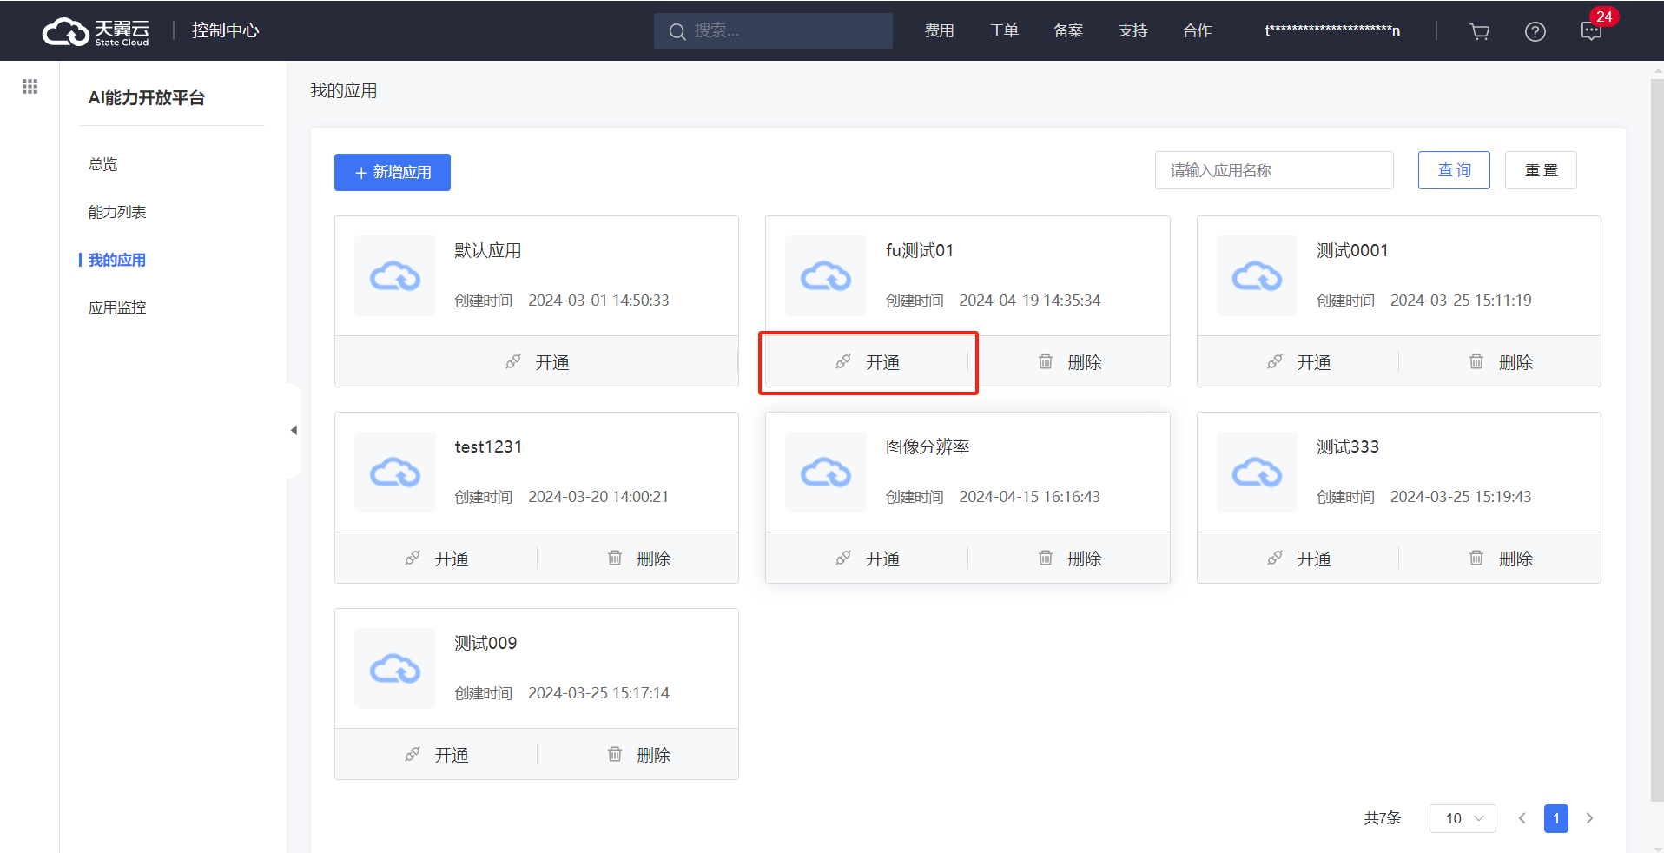
Task: Go to 应用监控 in the sidebar
Action: click(x=117, y=307)
